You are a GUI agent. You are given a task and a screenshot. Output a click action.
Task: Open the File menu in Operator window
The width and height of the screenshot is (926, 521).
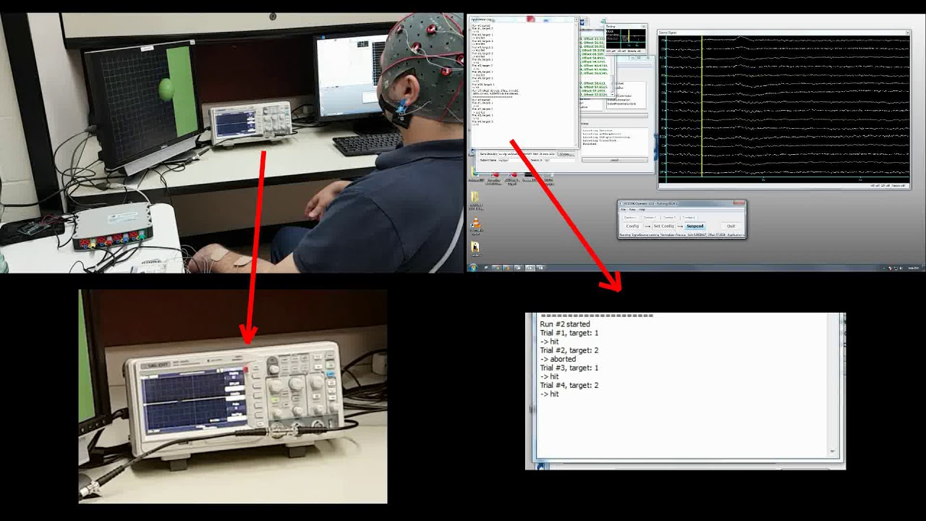(x=624, y=210)
